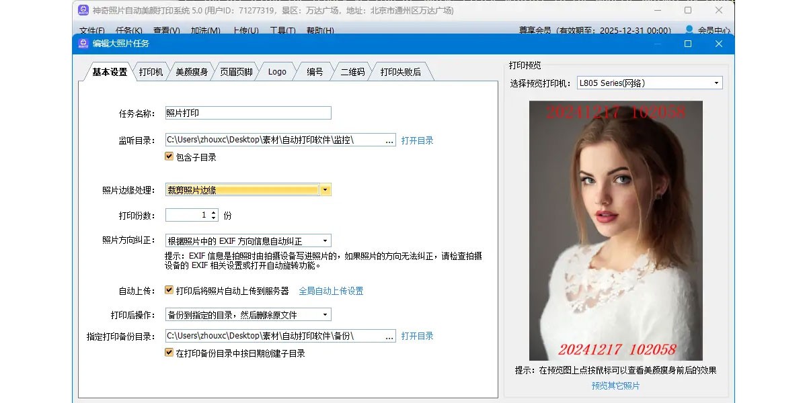
Task: Click browse ellipsis for the monitor directory
Action: (389, 140)
